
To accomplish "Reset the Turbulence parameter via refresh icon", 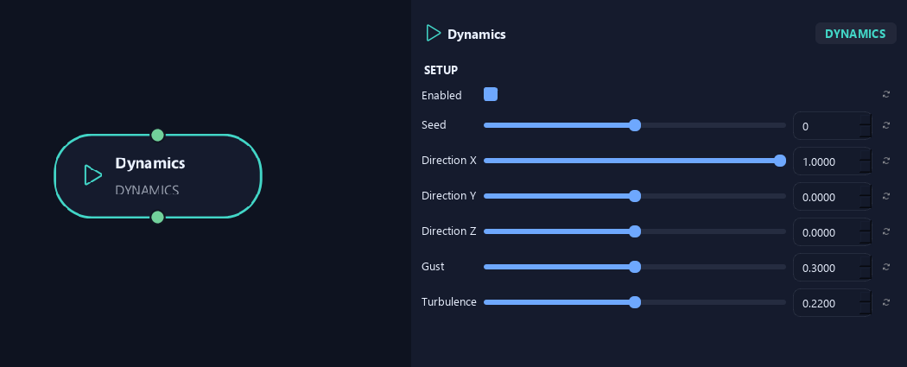I will [885, 301].
